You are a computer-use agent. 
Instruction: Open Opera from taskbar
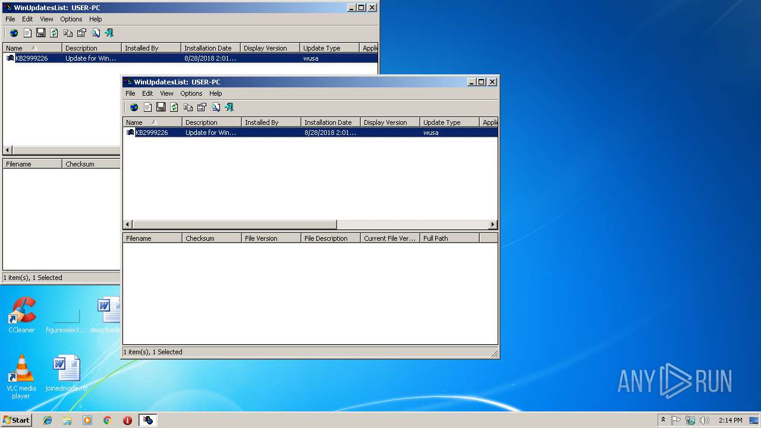click(127, 420)
